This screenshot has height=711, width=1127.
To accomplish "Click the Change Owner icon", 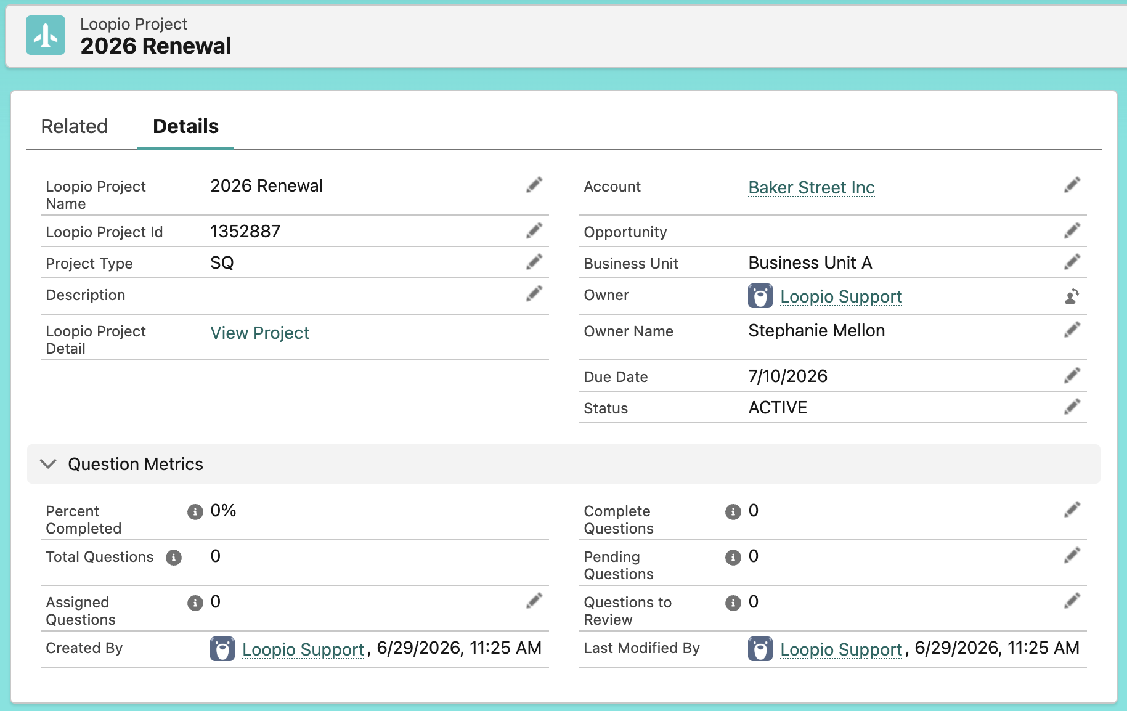I will tap(1072, 296).
